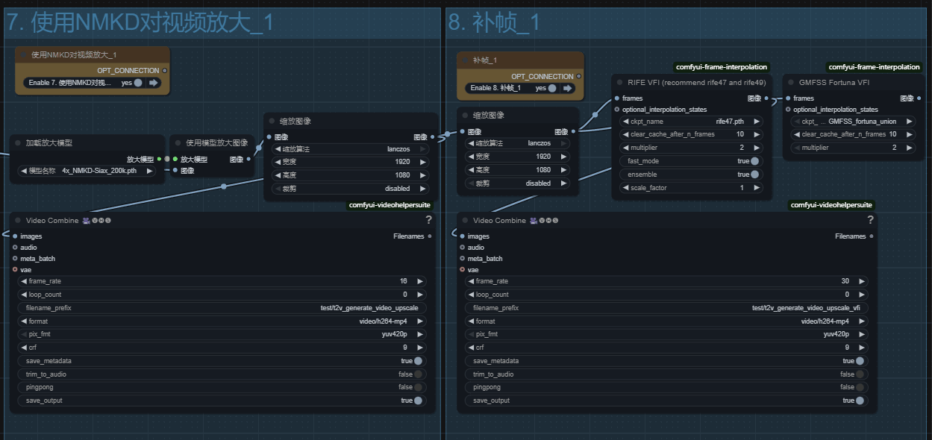Click the help question mark on right Video Combine
The height and width of the screenshot is (440, 932).
(x=870, y=220)
